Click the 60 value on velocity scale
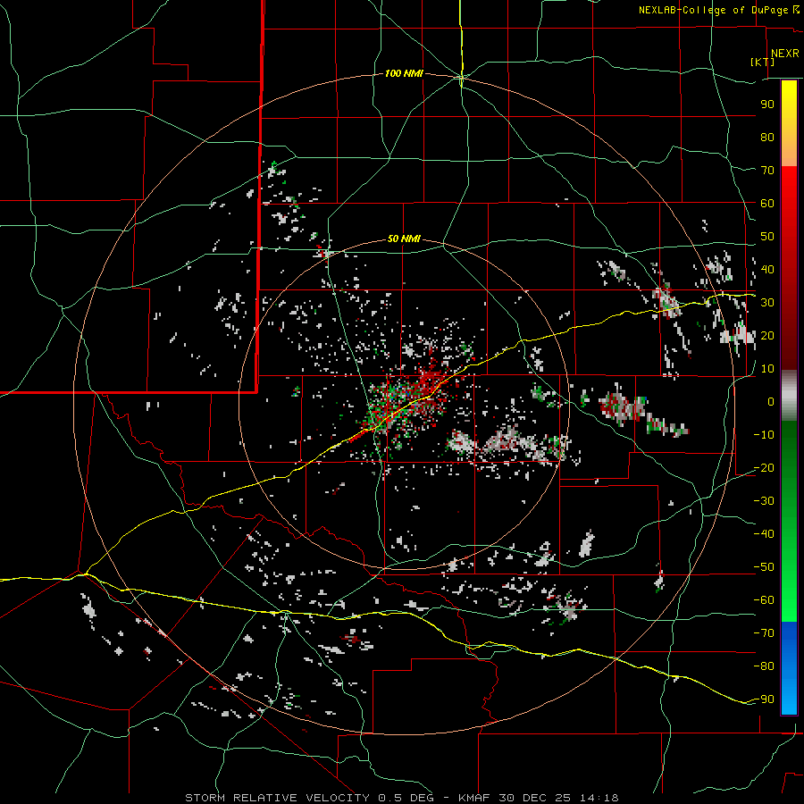The image size is (804, 804). coord(767,203)
